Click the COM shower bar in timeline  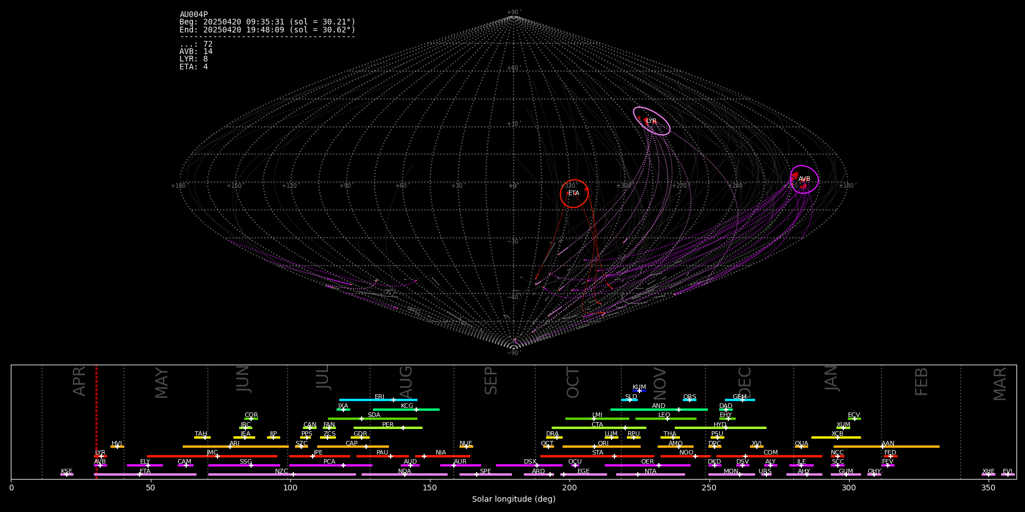(x=769, y=456)
